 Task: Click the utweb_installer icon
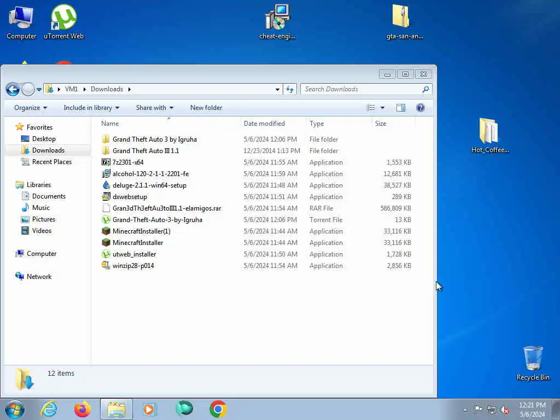[x=106, y=254]
